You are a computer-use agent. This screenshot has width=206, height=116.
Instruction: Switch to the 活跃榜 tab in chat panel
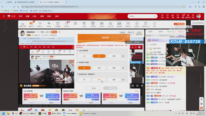click(x=160, y=31)
